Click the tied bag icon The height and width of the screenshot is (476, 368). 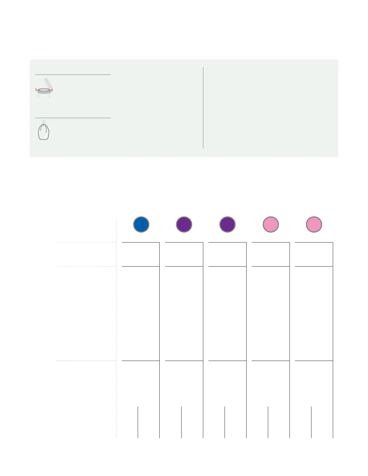coord(44,131)
